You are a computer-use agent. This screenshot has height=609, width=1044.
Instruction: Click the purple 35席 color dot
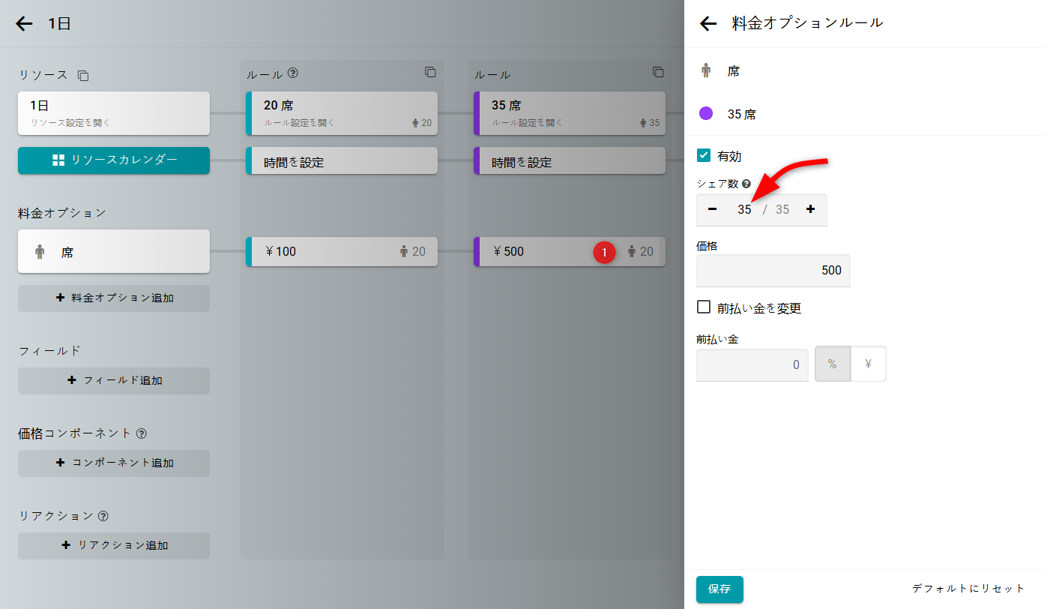pyautogui.click(x=705, y=114)
